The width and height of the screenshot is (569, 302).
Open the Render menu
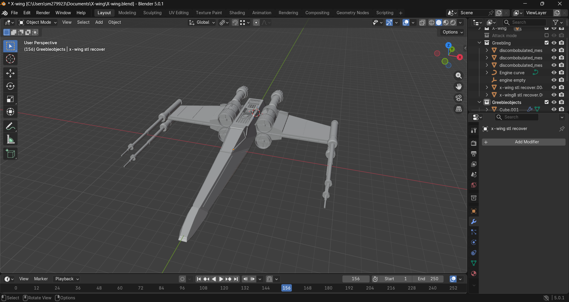click(x=43, y=13)
